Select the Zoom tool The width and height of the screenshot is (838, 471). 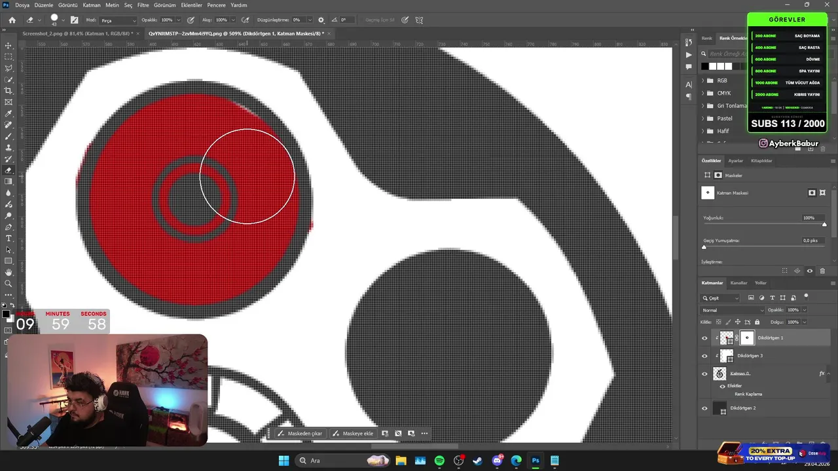(x=9, y=284)
